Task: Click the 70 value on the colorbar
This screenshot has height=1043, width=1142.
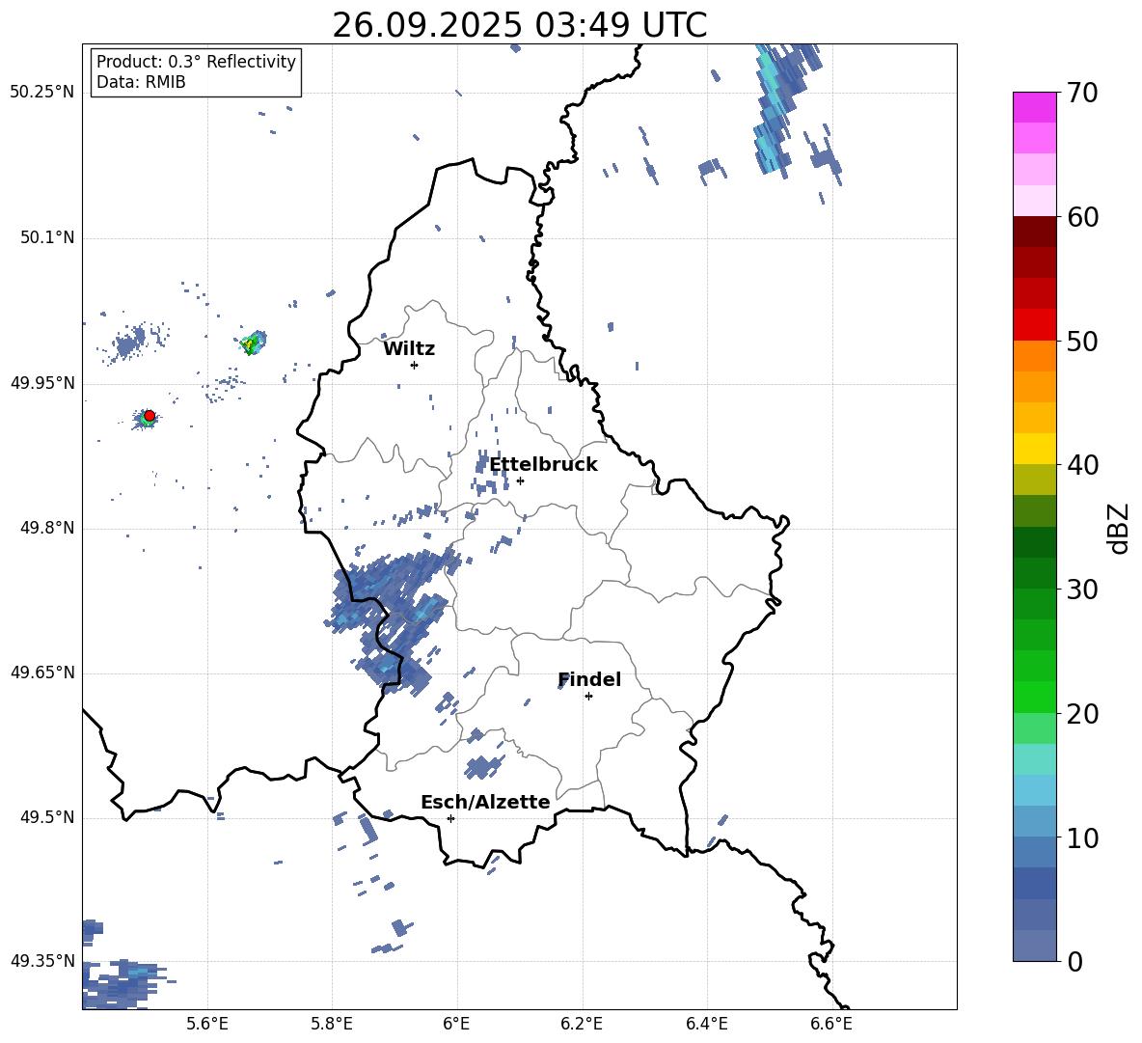Action: tap(1081, 94)
